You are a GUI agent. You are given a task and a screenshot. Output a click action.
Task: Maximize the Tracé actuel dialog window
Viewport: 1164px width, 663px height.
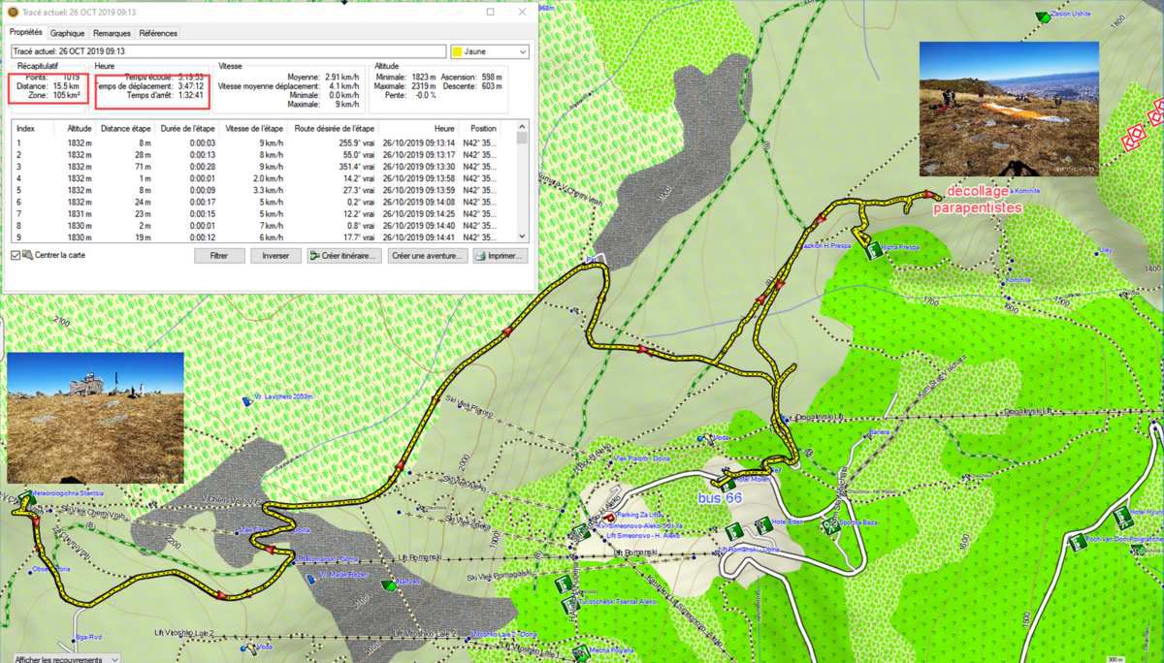(491, 12)
